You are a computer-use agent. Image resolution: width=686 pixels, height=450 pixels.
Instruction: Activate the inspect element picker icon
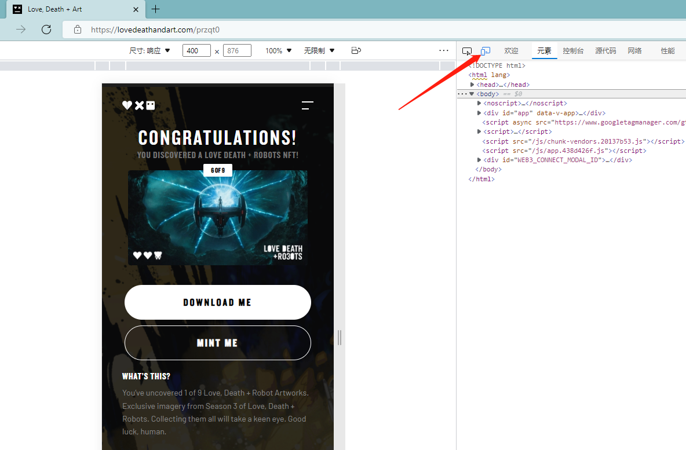467,51
